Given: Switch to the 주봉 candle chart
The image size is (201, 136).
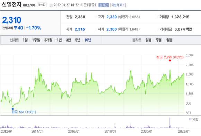Looking at the screenshot, I should [159, 40].
